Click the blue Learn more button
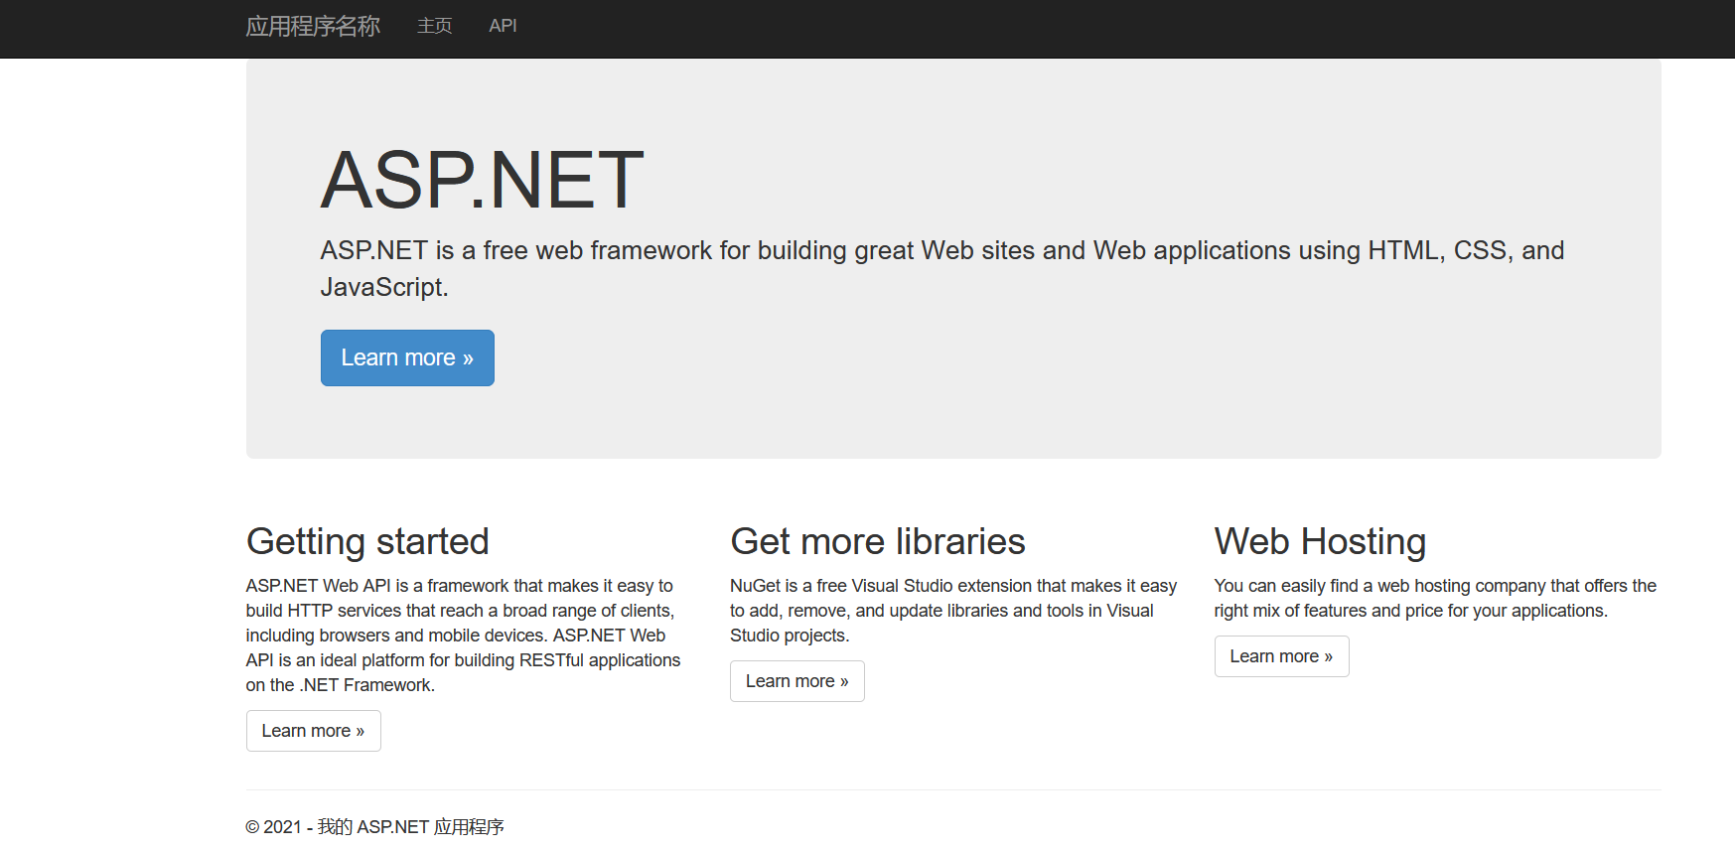This screenshot has height=851, width=1735. click(x=407, y=357)
